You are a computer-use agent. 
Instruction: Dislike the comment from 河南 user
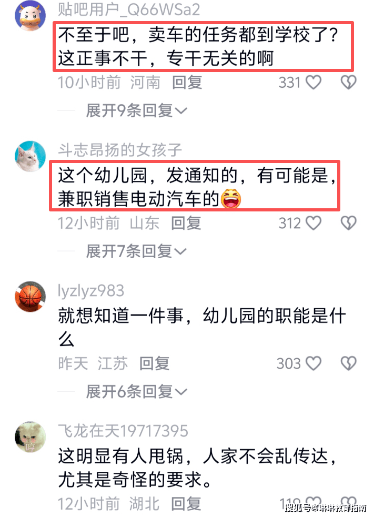348,82
